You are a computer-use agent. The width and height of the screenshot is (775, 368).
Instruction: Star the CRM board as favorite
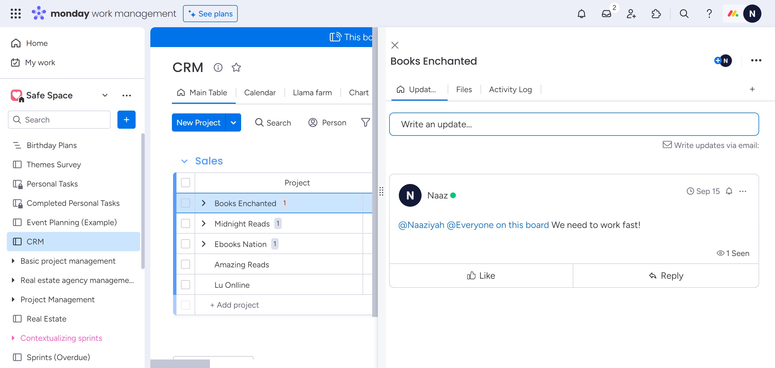236,67
